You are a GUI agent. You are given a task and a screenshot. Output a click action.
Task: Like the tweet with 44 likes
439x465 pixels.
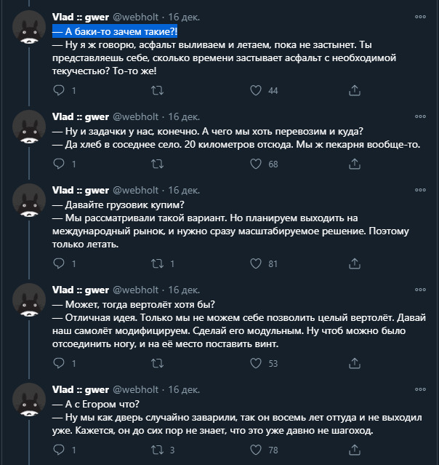point(256,91)
